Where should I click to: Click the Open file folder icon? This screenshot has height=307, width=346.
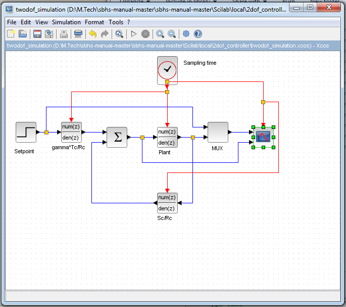point(23,34)
